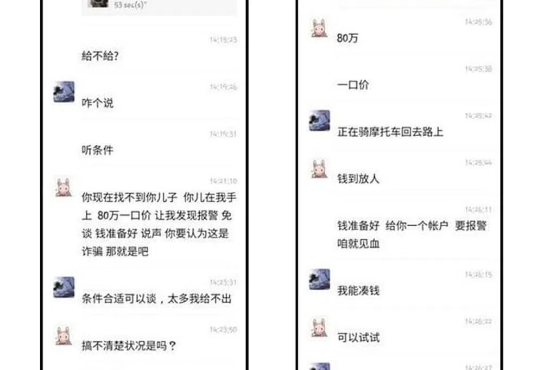Open blue avatar next to 条件合适可以谈
The height and width of the screenshot is (370, 556).
pos(64,287)
